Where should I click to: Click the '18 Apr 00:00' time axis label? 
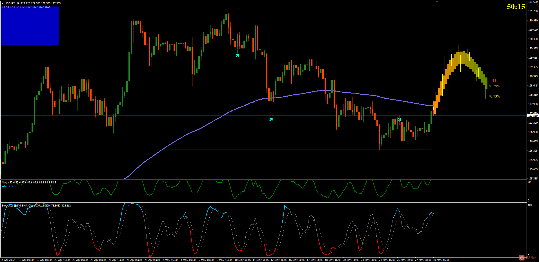(x=26, y=260)
